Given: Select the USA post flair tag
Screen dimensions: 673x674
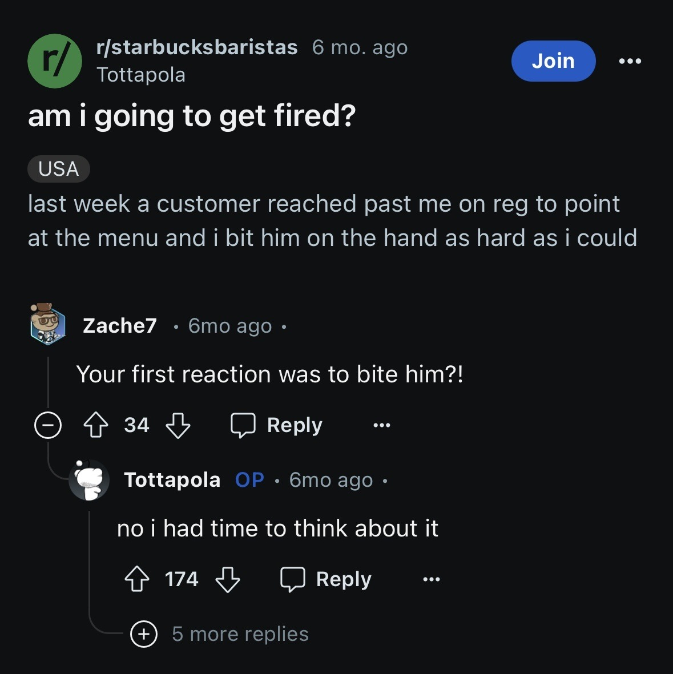Looking at the screenshot, I should click(x=58, y=169).
